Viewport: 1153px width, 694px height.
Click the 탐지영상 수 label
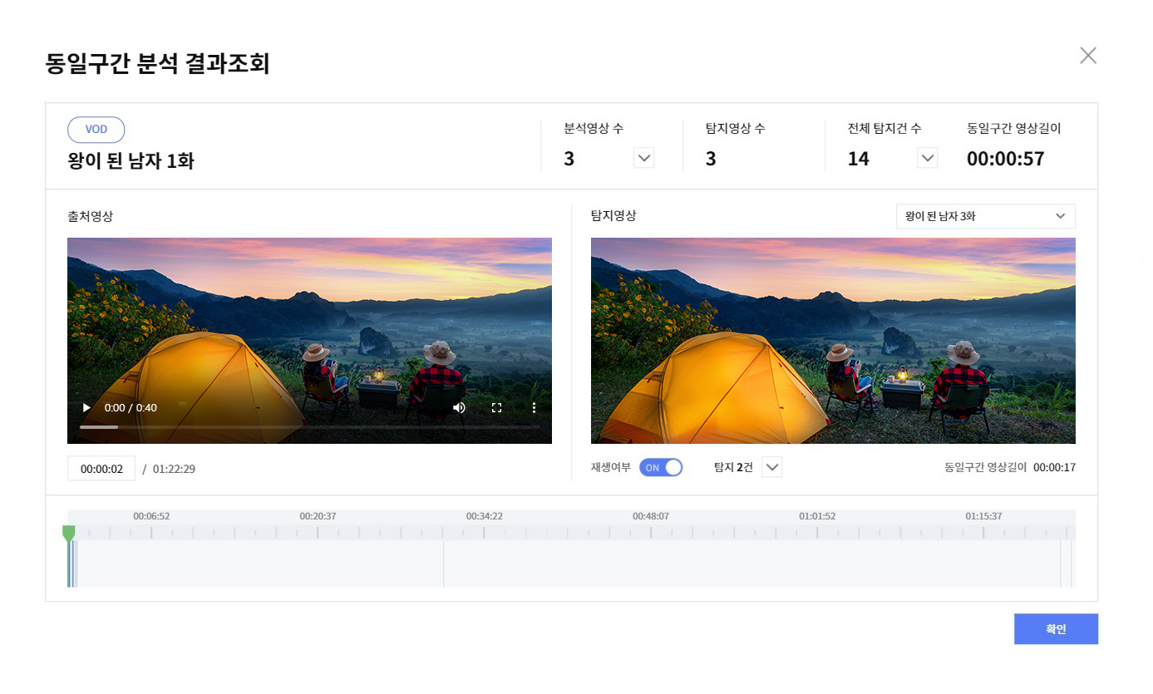tap(736, 128)
